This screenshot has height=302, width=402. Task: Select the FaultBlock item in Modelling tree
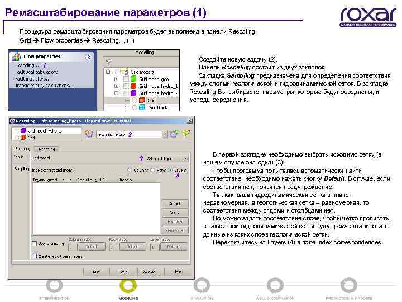click(x=157, y=107)
